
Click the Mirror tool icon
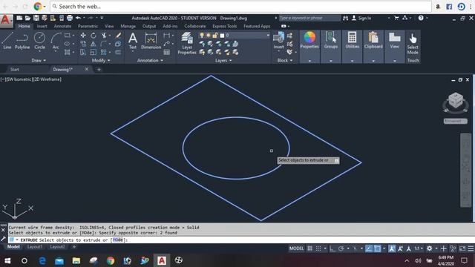click(94, 44)
